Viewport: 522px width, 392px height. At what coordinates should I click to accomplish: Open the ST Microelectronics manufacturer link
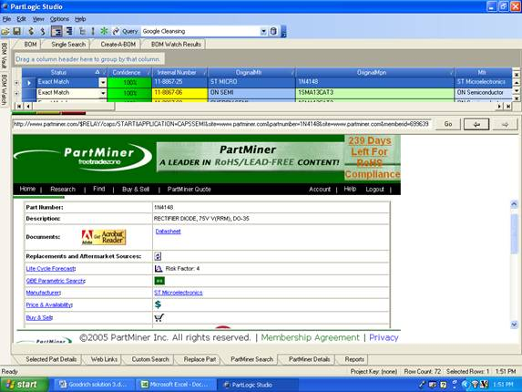click(179, 293)
